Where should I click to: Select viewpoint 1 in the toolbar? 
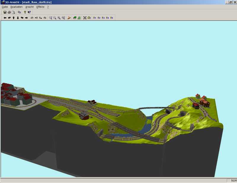point(95,18)
